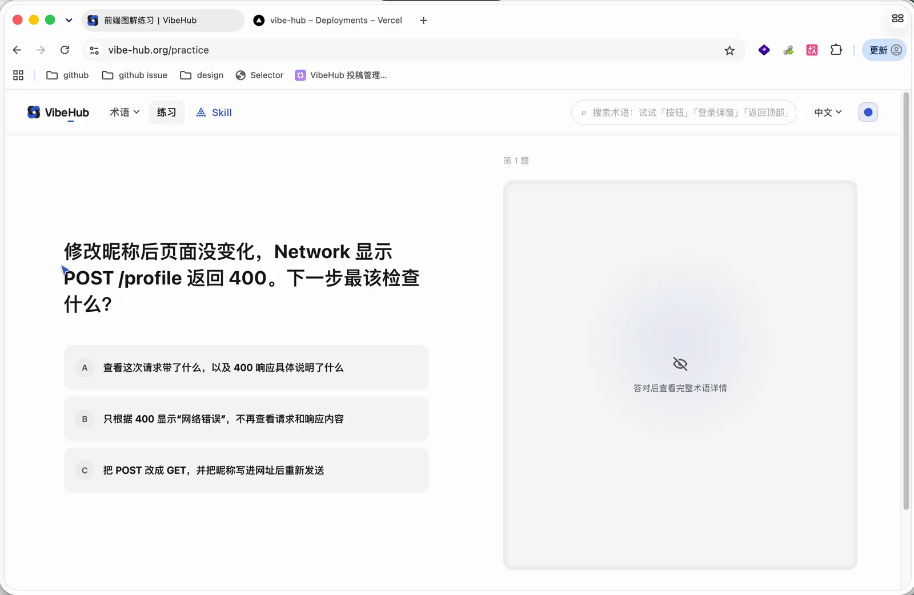Click the browser forward arrow

(41, 50)
